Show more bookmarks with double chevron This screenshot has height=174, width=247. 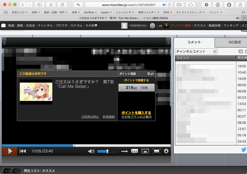pos(243,12)
